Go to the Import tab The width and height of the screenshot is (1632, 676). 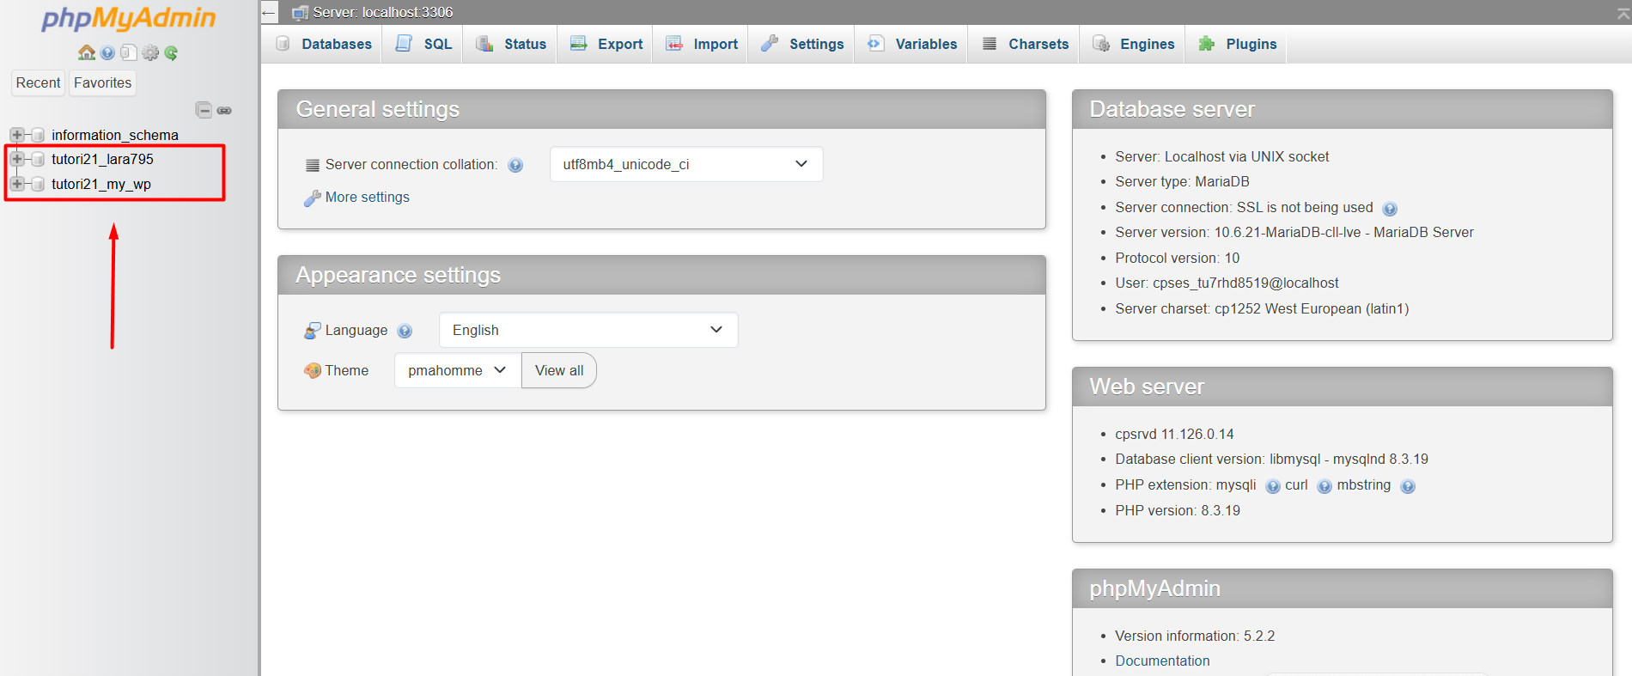(702, 44)
